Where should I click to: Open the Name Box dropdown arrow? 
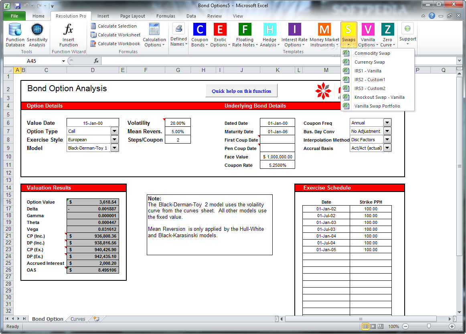[63, 61]
